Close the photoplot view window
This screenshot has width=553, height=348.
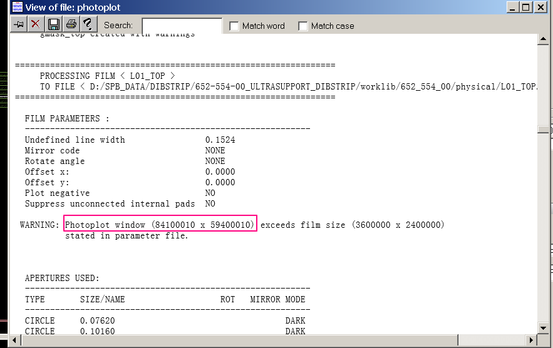pos(540,7)
